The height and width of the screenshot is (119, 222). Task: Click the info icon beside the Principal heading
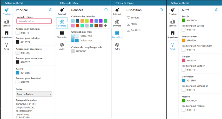tap(51, 10)
